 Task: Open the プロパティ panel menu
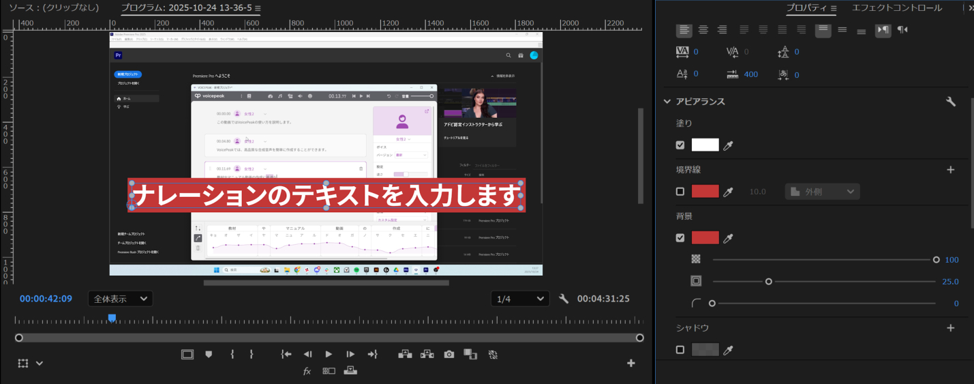click(834, 9)
